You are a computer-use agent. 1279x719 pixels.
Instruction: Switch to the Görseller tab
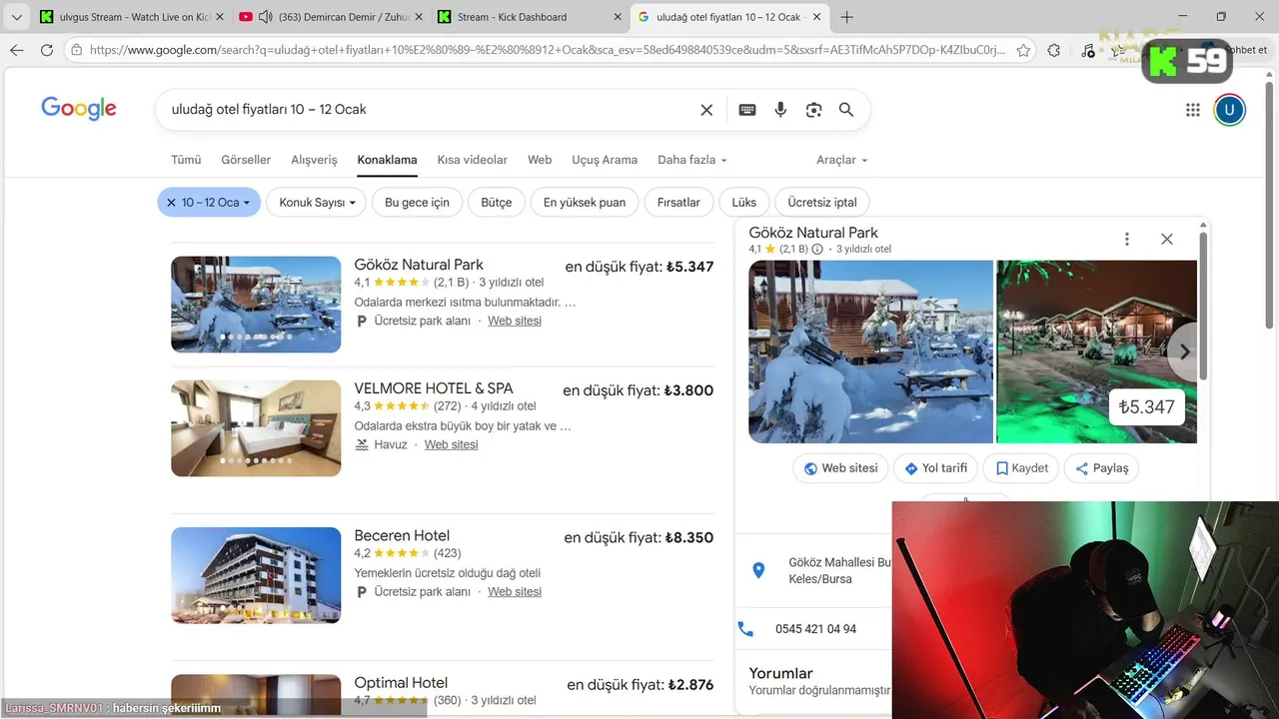[246, 160]
